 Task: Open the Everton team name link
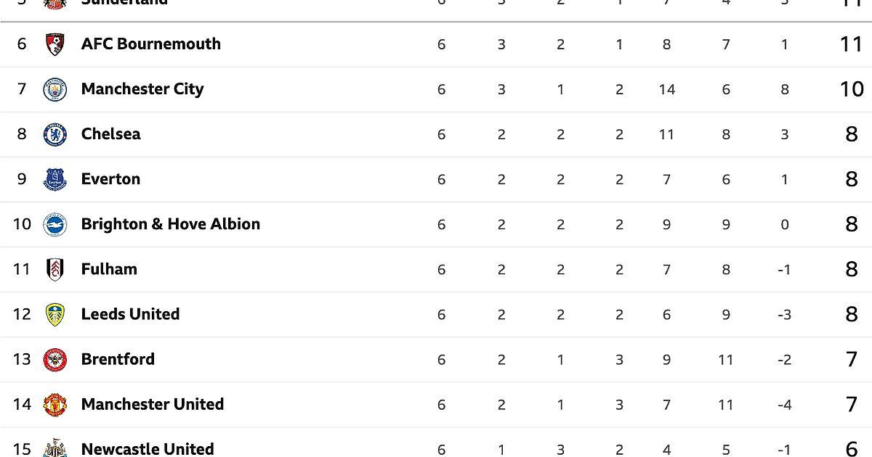point(110,179)
